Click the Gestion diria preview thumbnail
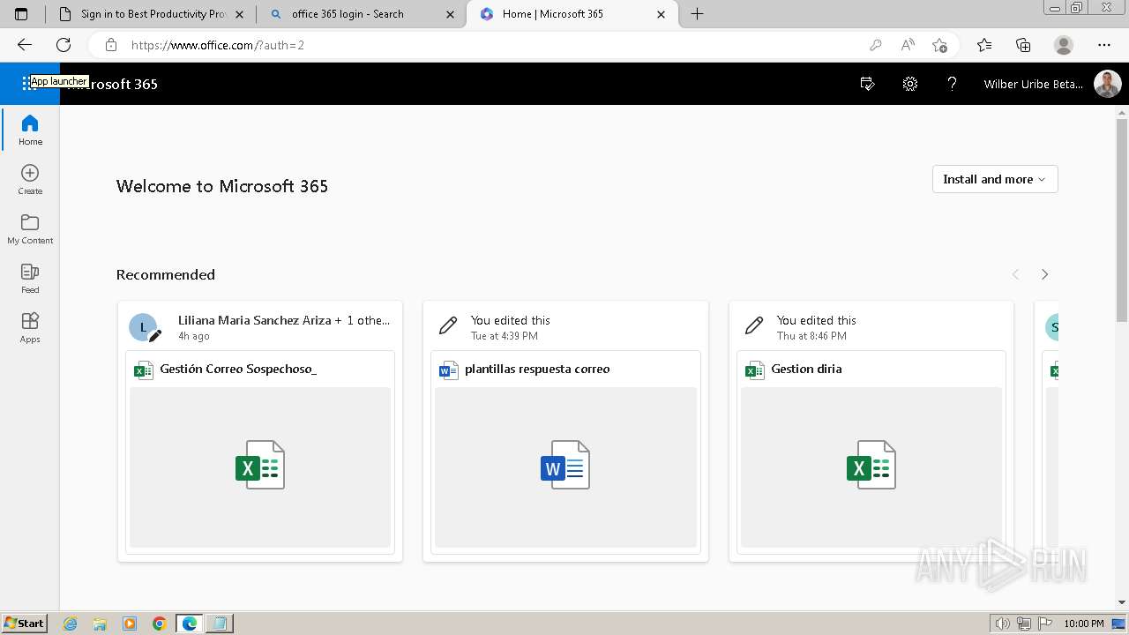Screen dimensions: 1129x635 [871, 467]
